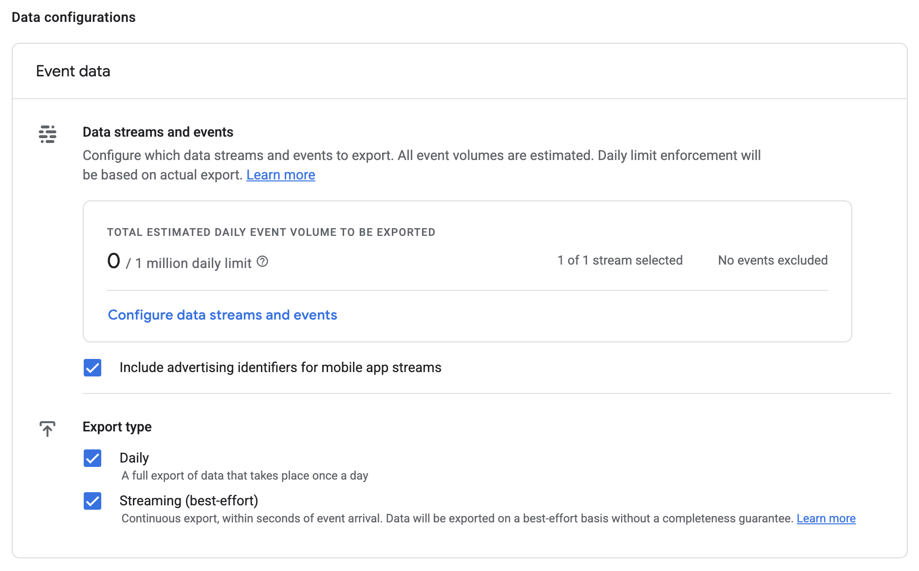Image resolution: width=919 pixels, height=571 pixels.
Task: Click the 'Export type' section heading
Action: point(117,427)
